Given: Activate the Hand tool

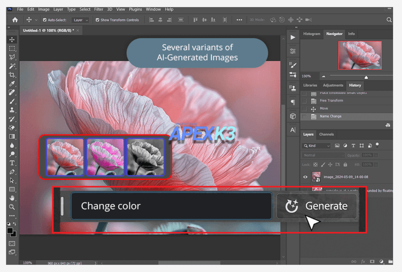Looking at the screenshot, I should point(12,198).
